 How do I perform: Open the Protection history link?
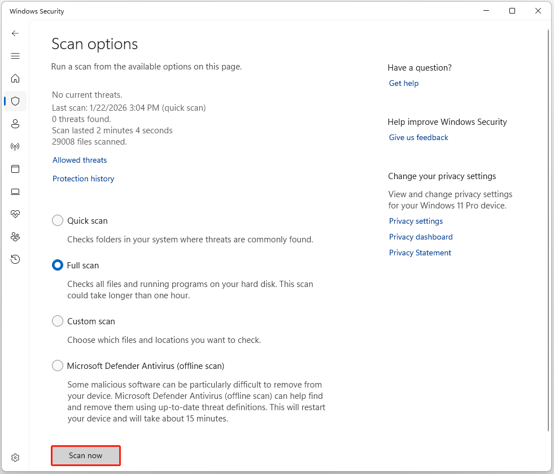[83, 179]
